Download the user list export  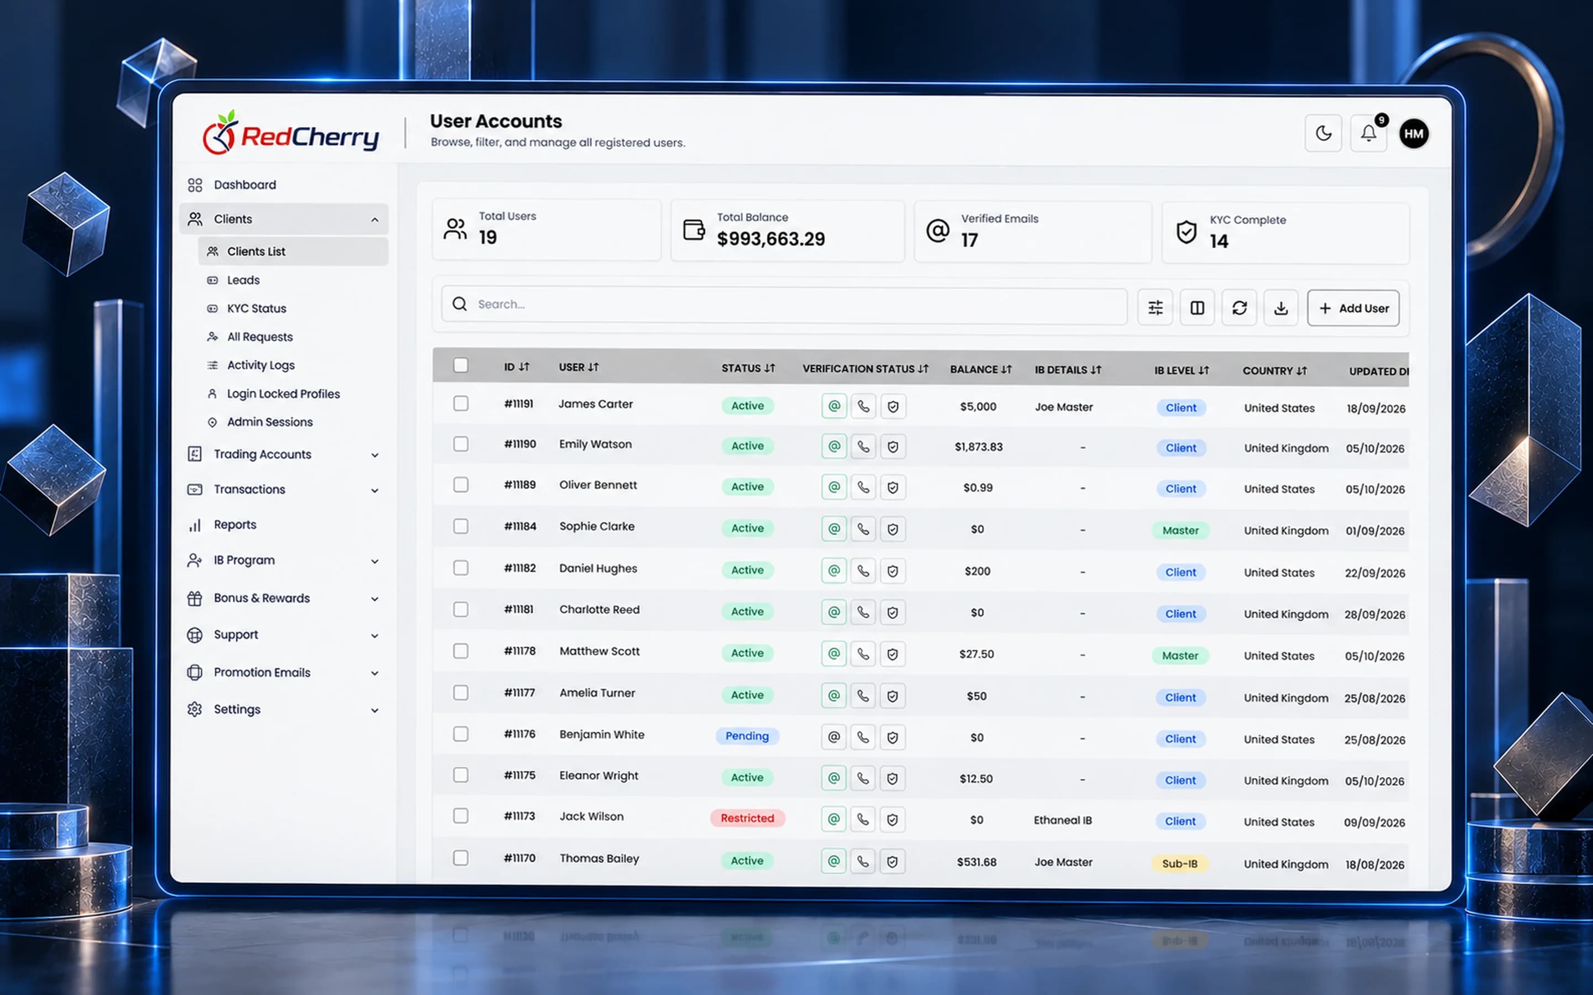point(1281,307)
